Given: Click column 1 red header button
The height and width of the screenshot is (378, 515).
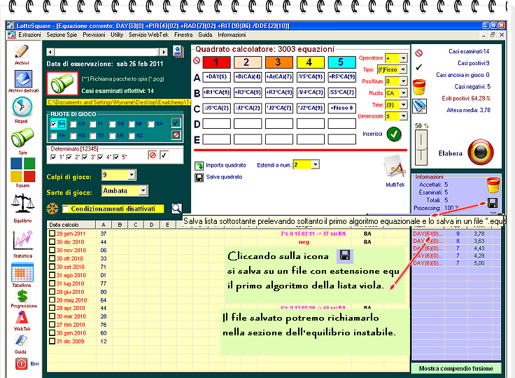Looking at the screenshot, I should 216,62.
